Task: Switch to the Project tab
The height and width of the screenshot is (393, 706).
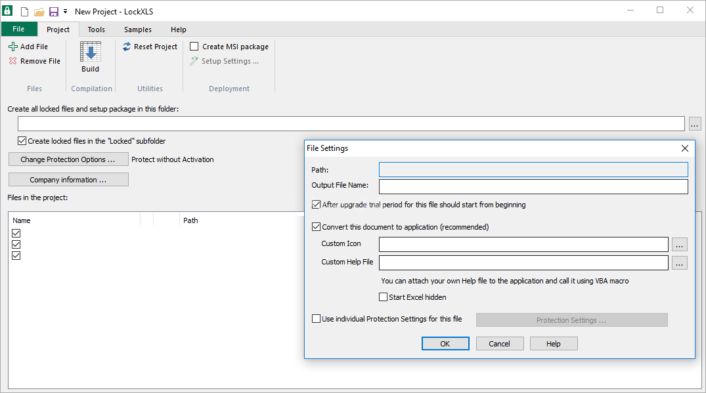Action: [58, 30]
